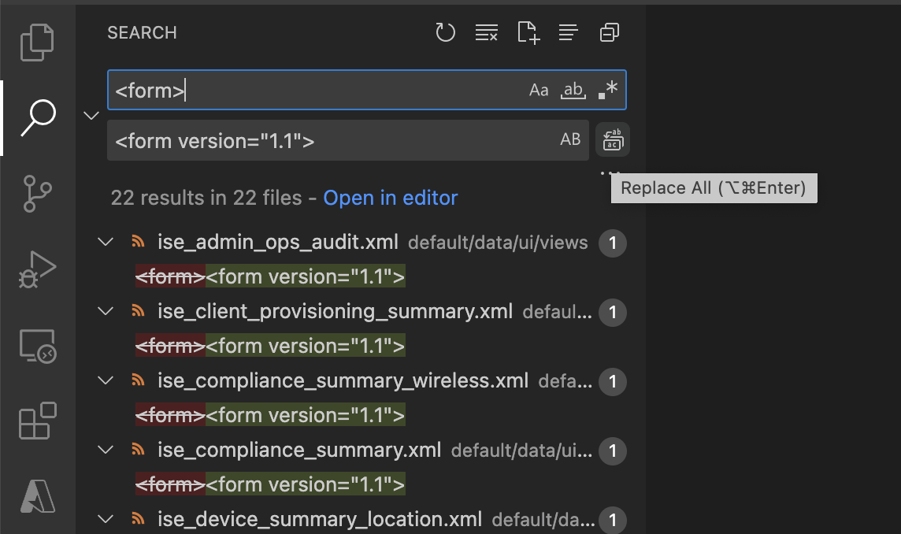
Task: Open the search results in editor
Action: (x=390, y=198)
